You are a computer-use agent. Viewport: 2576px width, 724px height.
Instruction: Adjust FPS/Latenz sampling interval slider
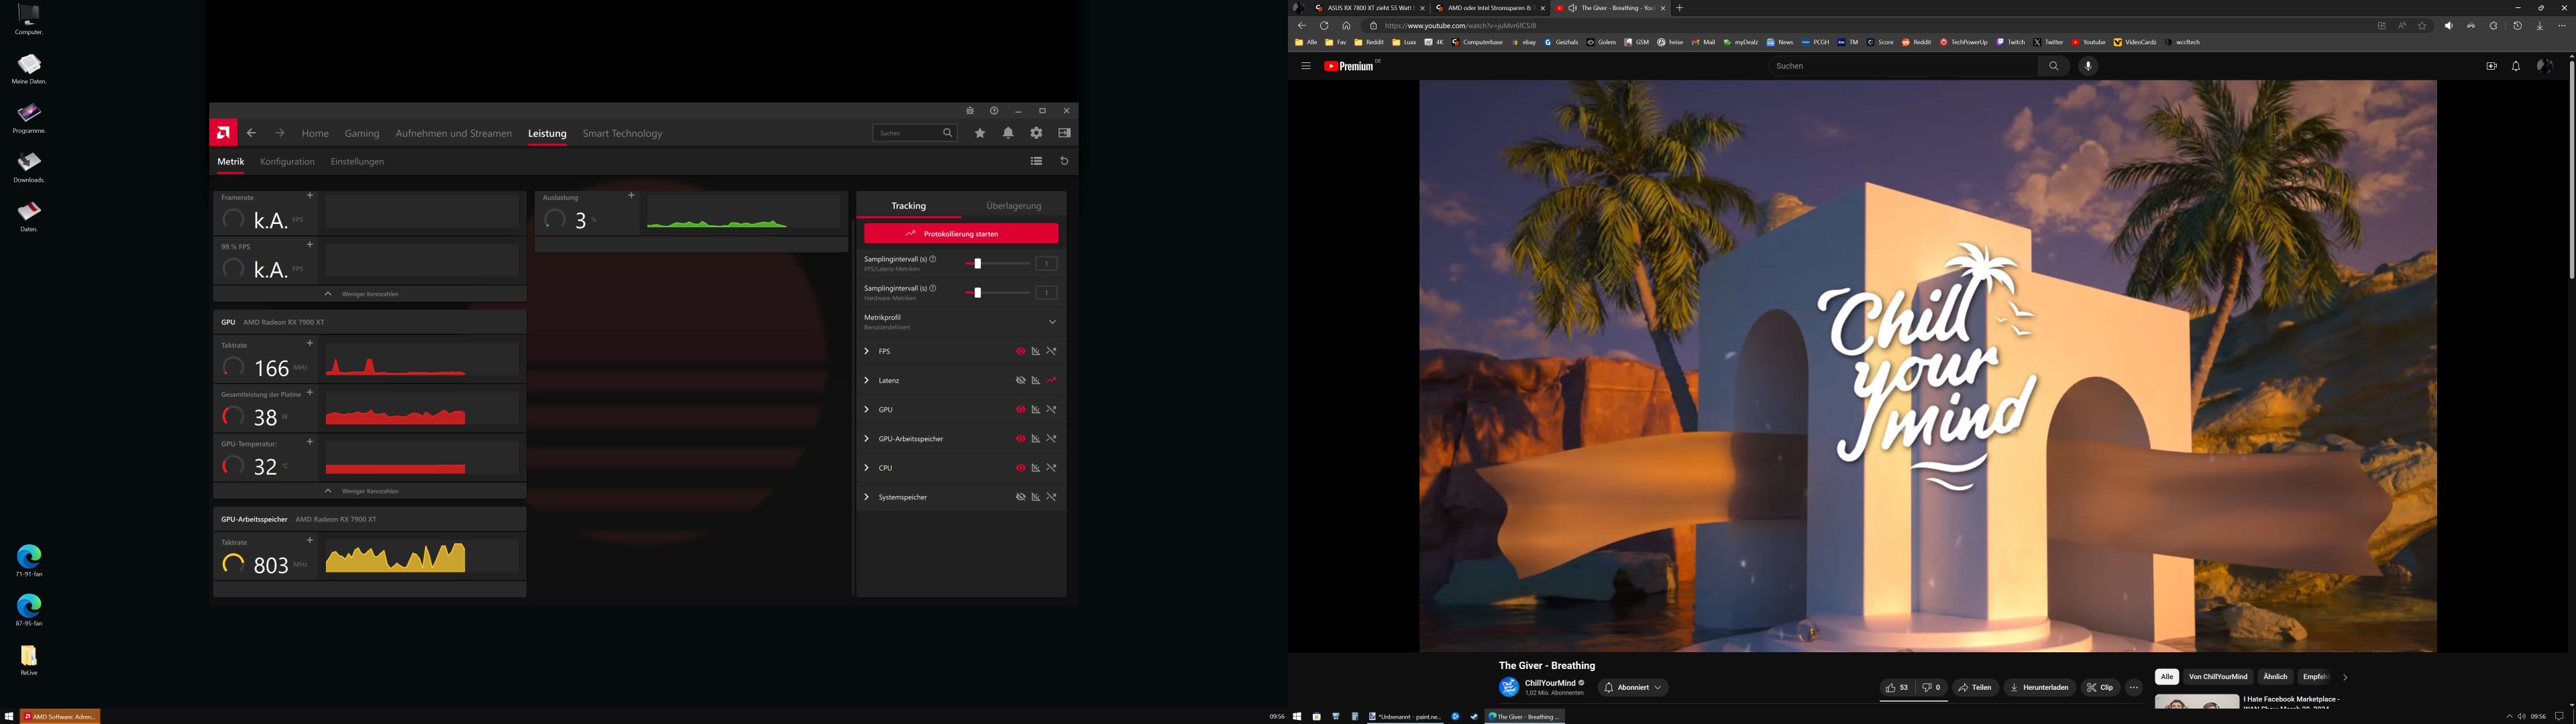point(978,264)
